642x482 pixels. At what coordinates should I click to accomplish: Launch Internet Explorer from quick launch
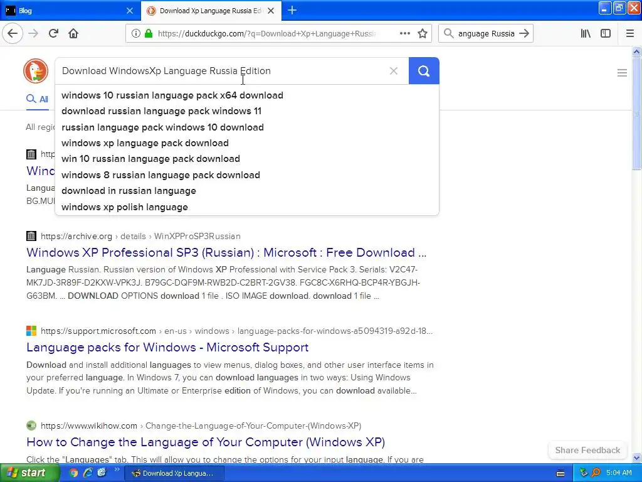pyautogui.click(x=88, y=473)
